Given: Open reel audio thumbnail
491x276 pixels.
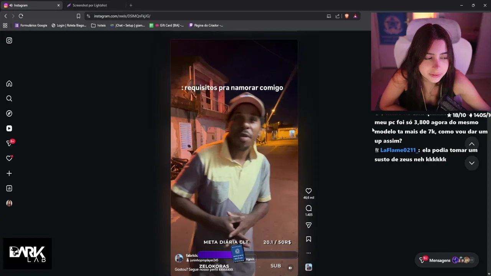Looking at the screenshot, I should tap(308, 267).
